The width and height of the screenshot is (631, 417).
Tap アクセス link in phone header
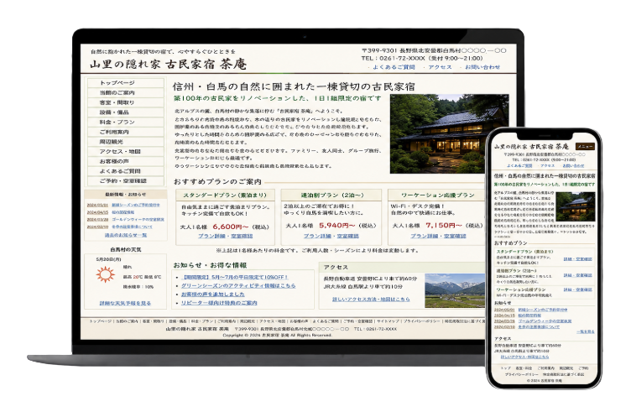pyautogui.click(x=547, y=166)
